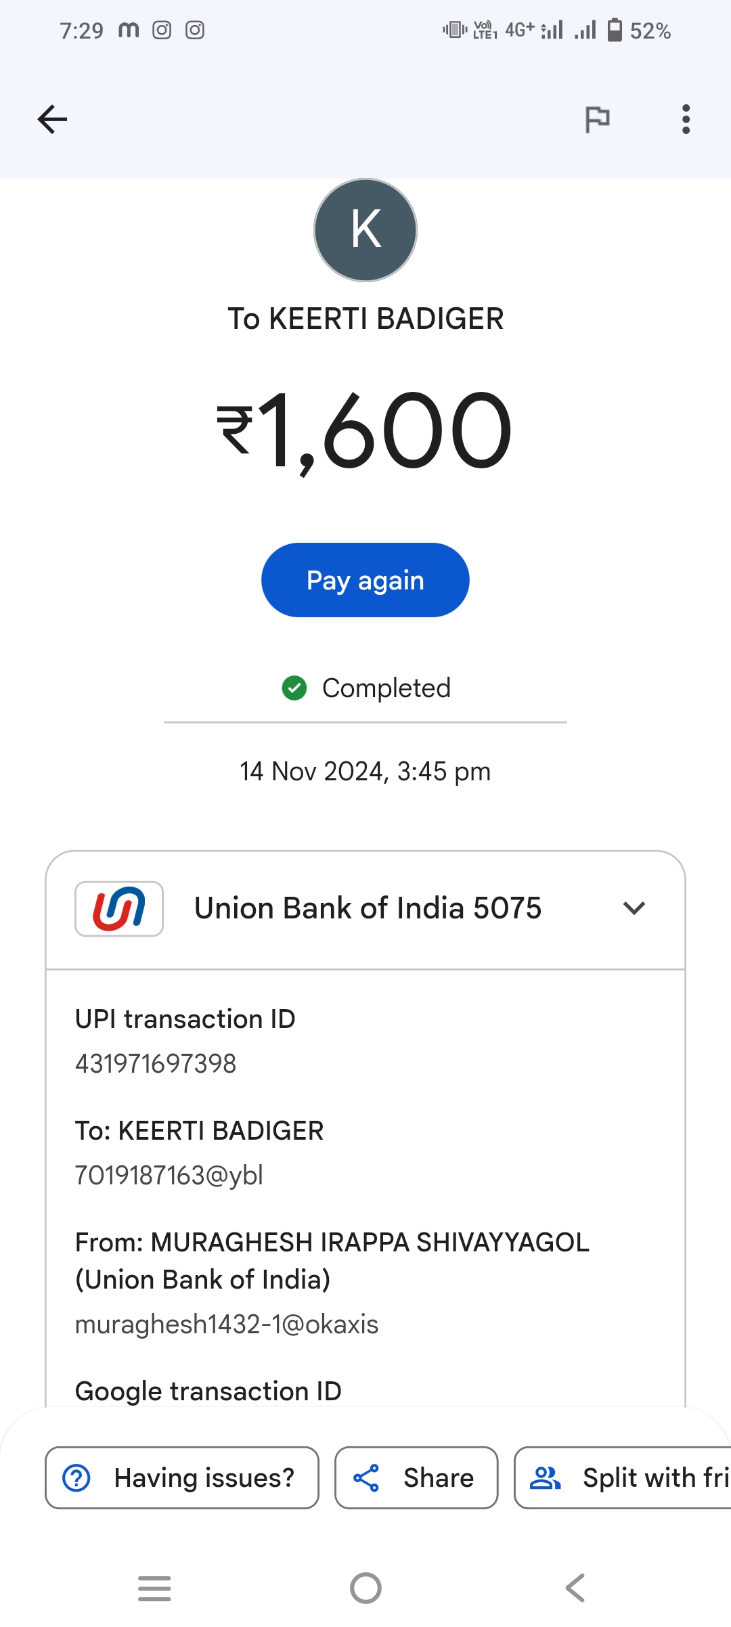731x1627 pixels.
Task: Tap the question mark help icon
Action: click(x=76, y=1477)
